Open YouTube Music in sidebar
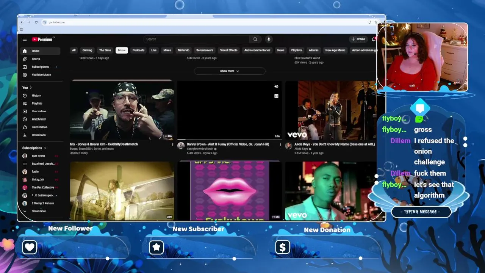The width and height of the screenshot is (485, 273). [41, 75]
